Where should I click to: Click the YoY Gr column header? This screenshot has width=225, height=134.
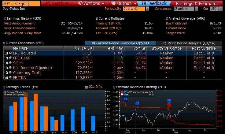(x=135, y=48)
